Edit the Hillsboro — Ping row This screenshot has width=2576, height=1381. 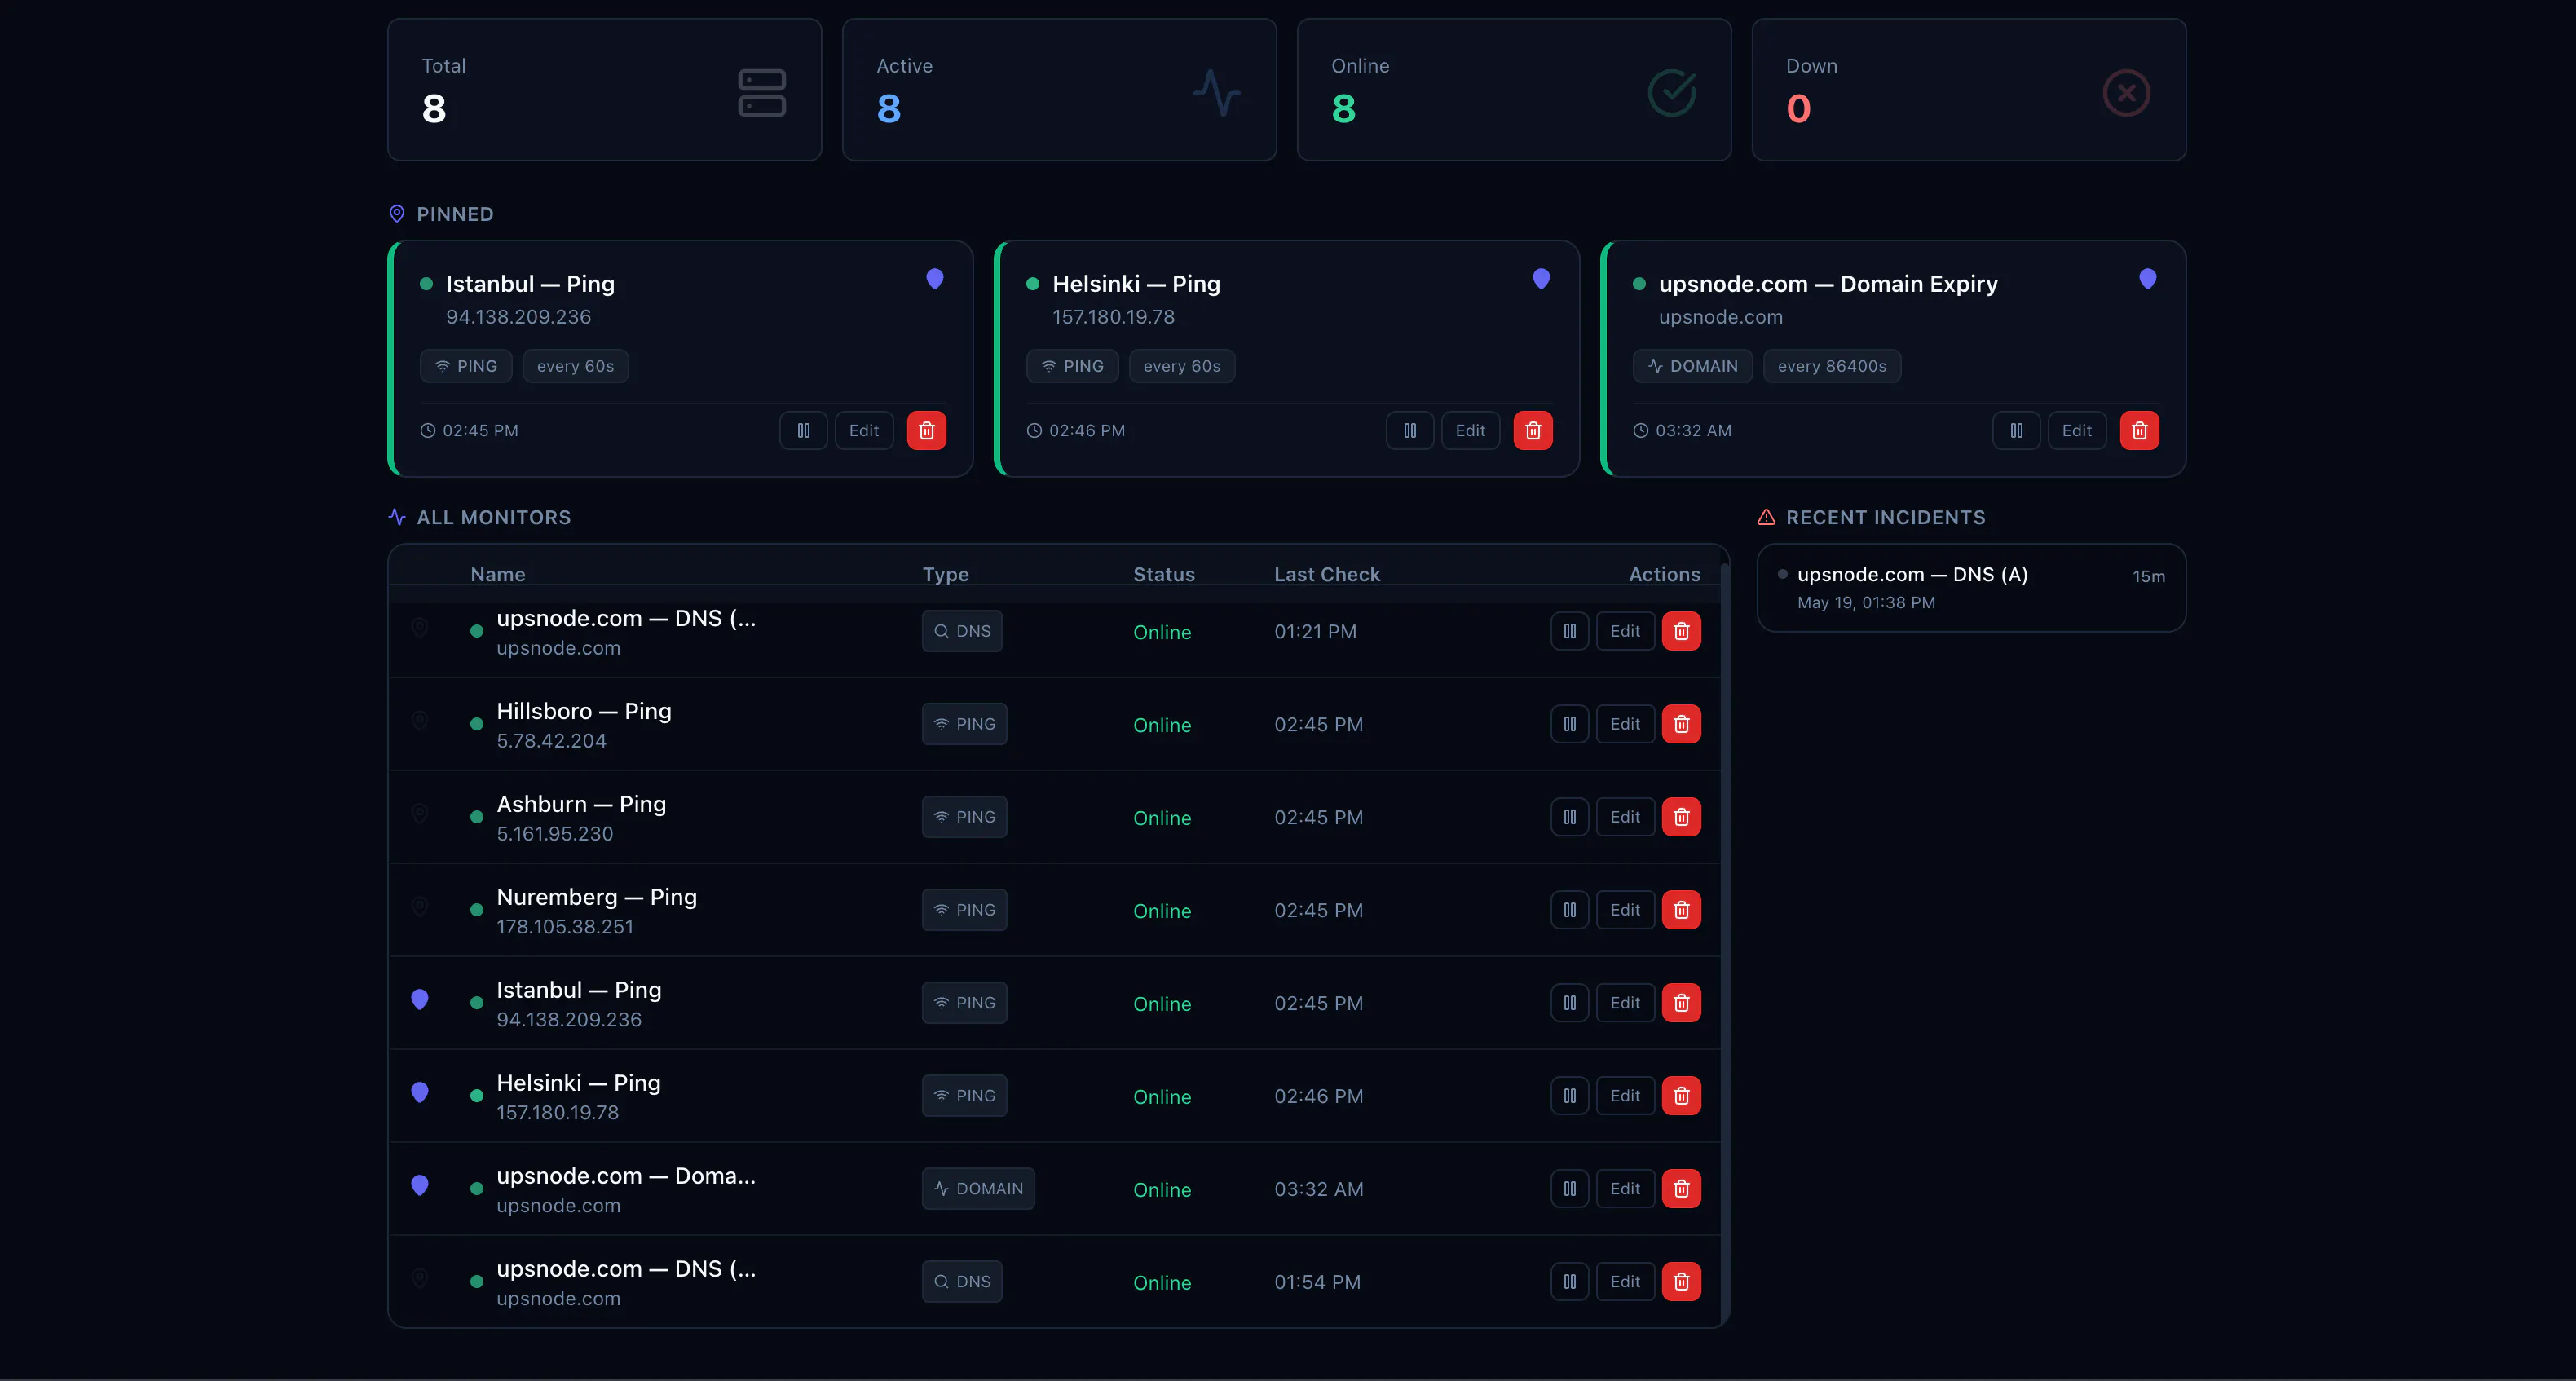coord(1625,724)
